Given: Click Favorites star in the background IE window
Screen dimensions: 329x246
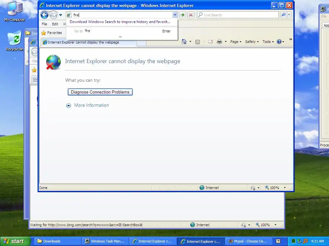Looking at the screenshot, I should (34, 70).
